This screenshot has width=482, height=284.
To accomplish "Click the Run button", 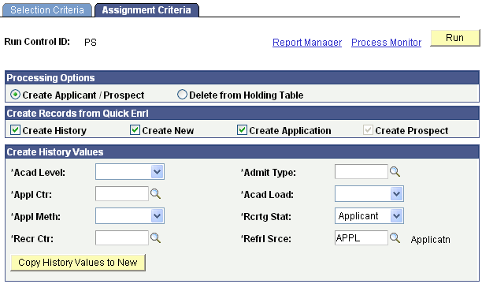I will pos(455,38).
